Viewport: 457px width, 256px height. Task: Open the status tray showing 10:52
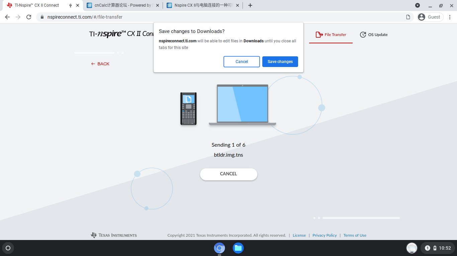click(438, 248)
